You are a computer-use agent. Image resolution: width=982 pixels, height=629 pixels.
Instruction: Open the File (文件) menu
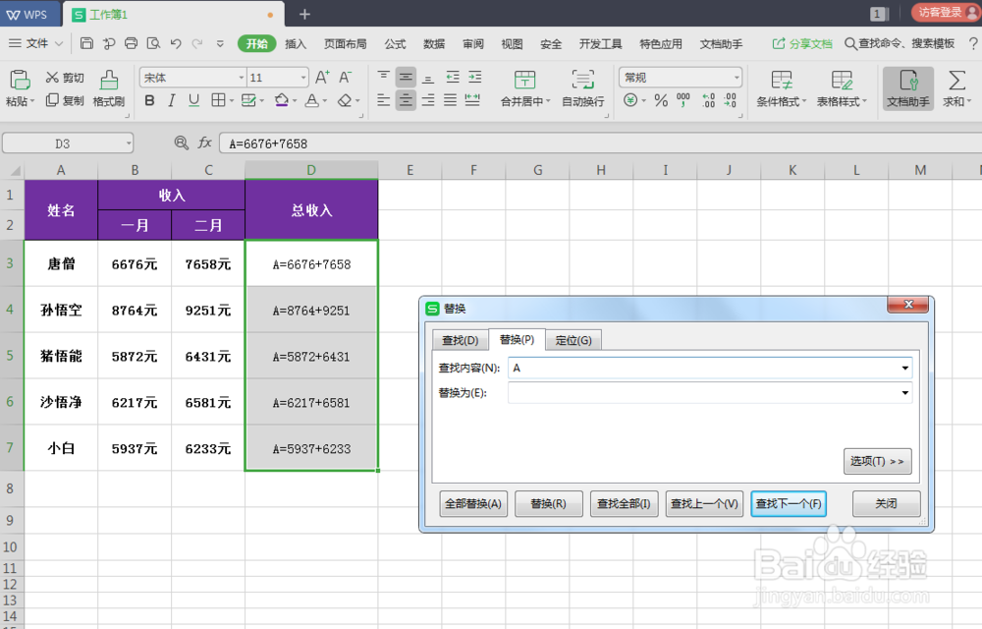(36, 43)
